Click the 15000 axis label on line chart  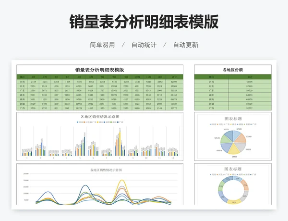coord(26,187)
